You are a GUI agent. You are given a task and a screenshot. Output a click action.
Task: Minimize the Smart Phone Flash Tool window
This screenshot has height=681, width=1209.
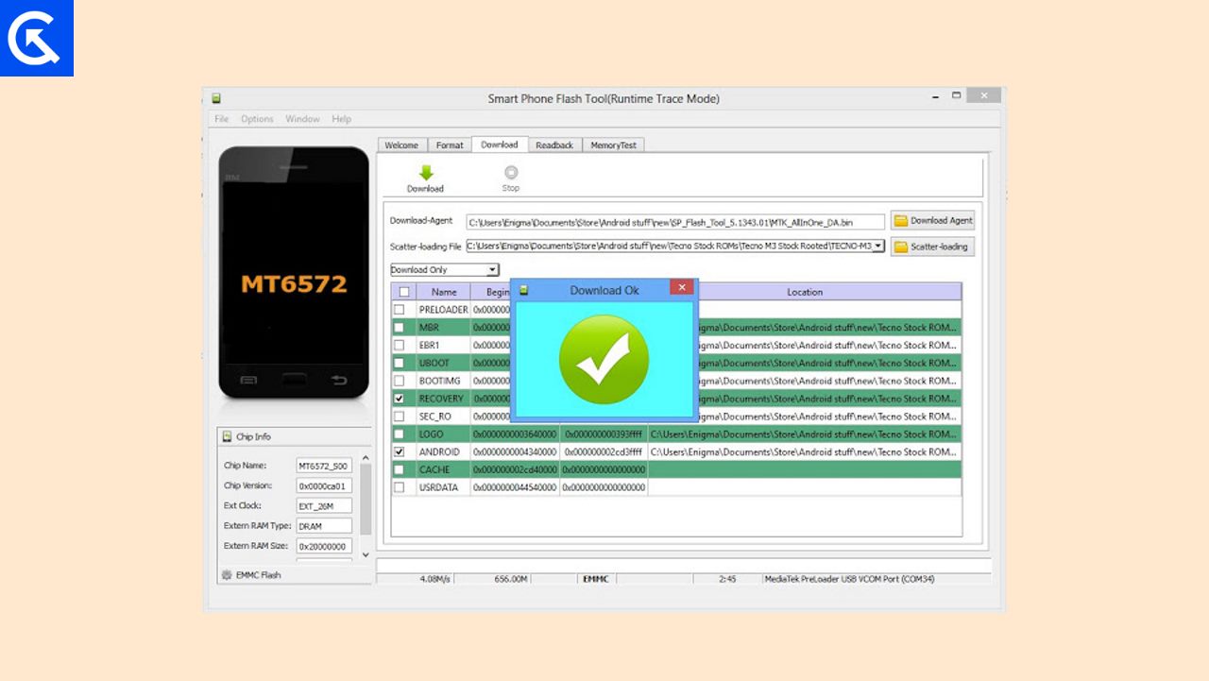tap(934, 95)
